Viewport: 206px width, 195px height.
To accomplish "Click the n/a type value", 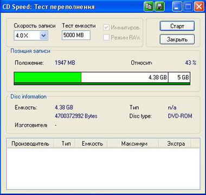I will [172, 108].
